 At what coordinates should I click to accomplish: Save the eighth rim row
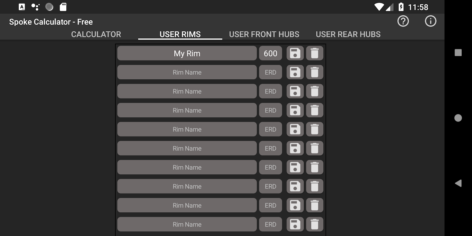tap(295, 186)
